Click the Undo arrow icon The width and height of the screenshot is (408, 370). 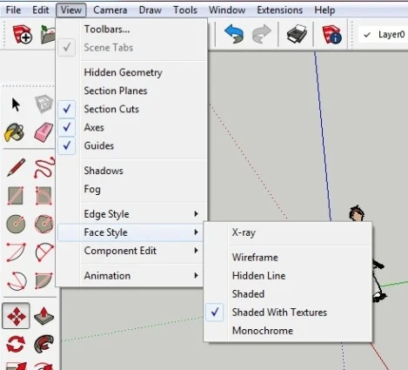[x=234, y=34]
